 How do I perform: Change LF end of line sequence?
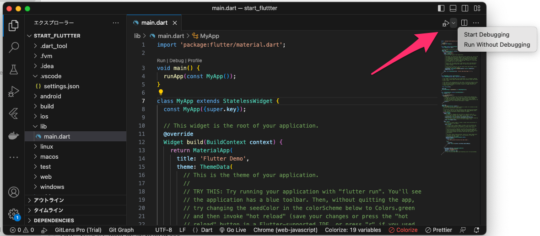(183, 230)
